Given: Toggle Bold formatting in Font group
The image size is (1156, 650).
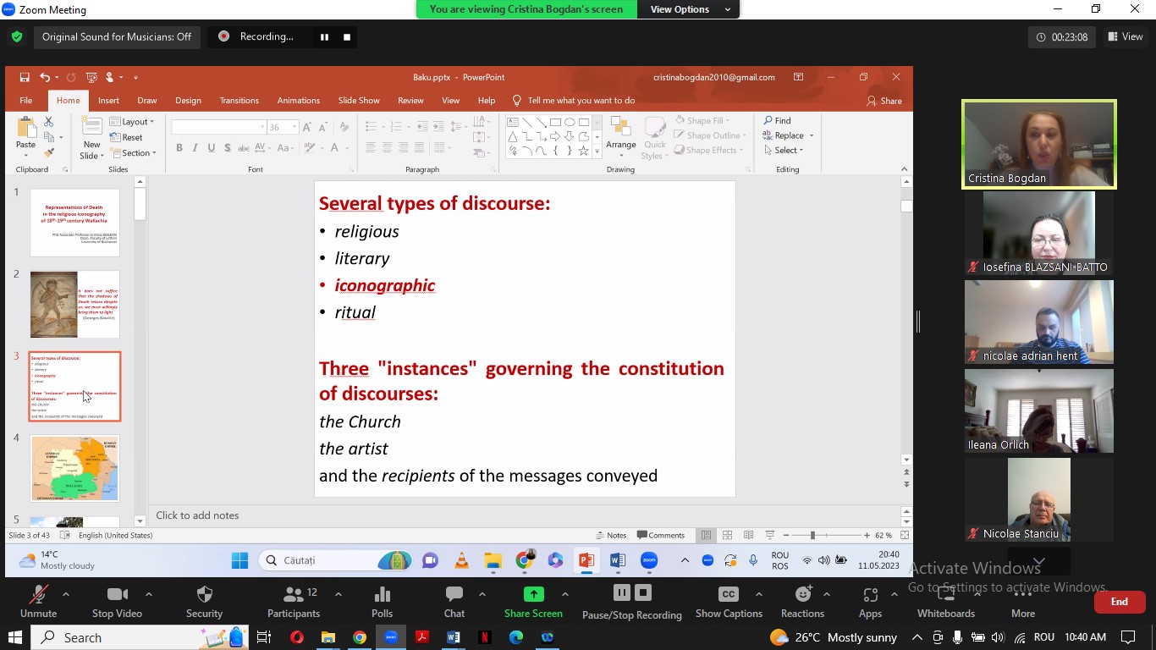Looking at the screenshot, I should (179, 148).
